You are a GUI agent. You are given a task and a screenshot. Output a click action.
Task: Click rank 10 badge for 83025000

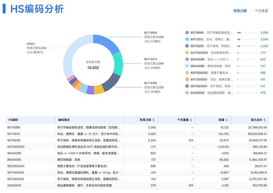pyautogui.click(x=187, y=93)
